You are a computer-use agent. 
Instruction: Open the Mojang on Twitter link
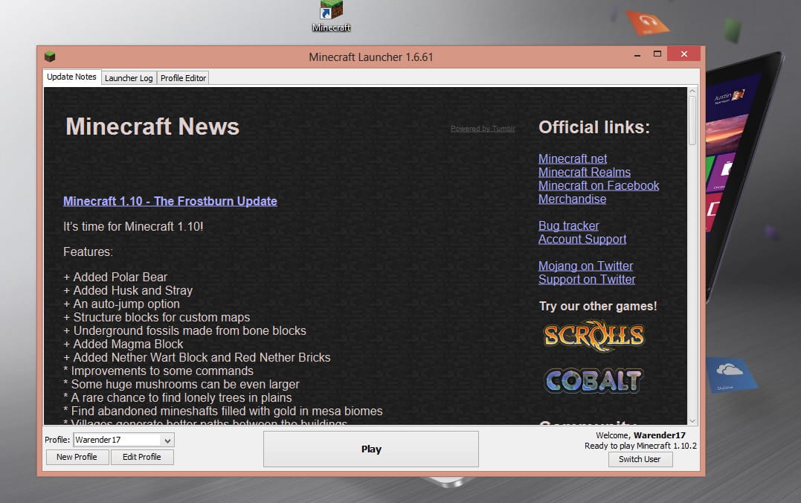585,266
